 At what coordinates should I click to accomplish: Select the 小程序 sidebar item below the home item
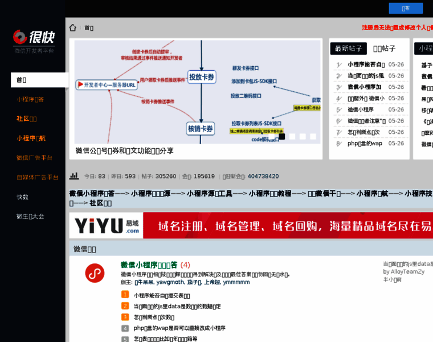[x=30, y=99]
